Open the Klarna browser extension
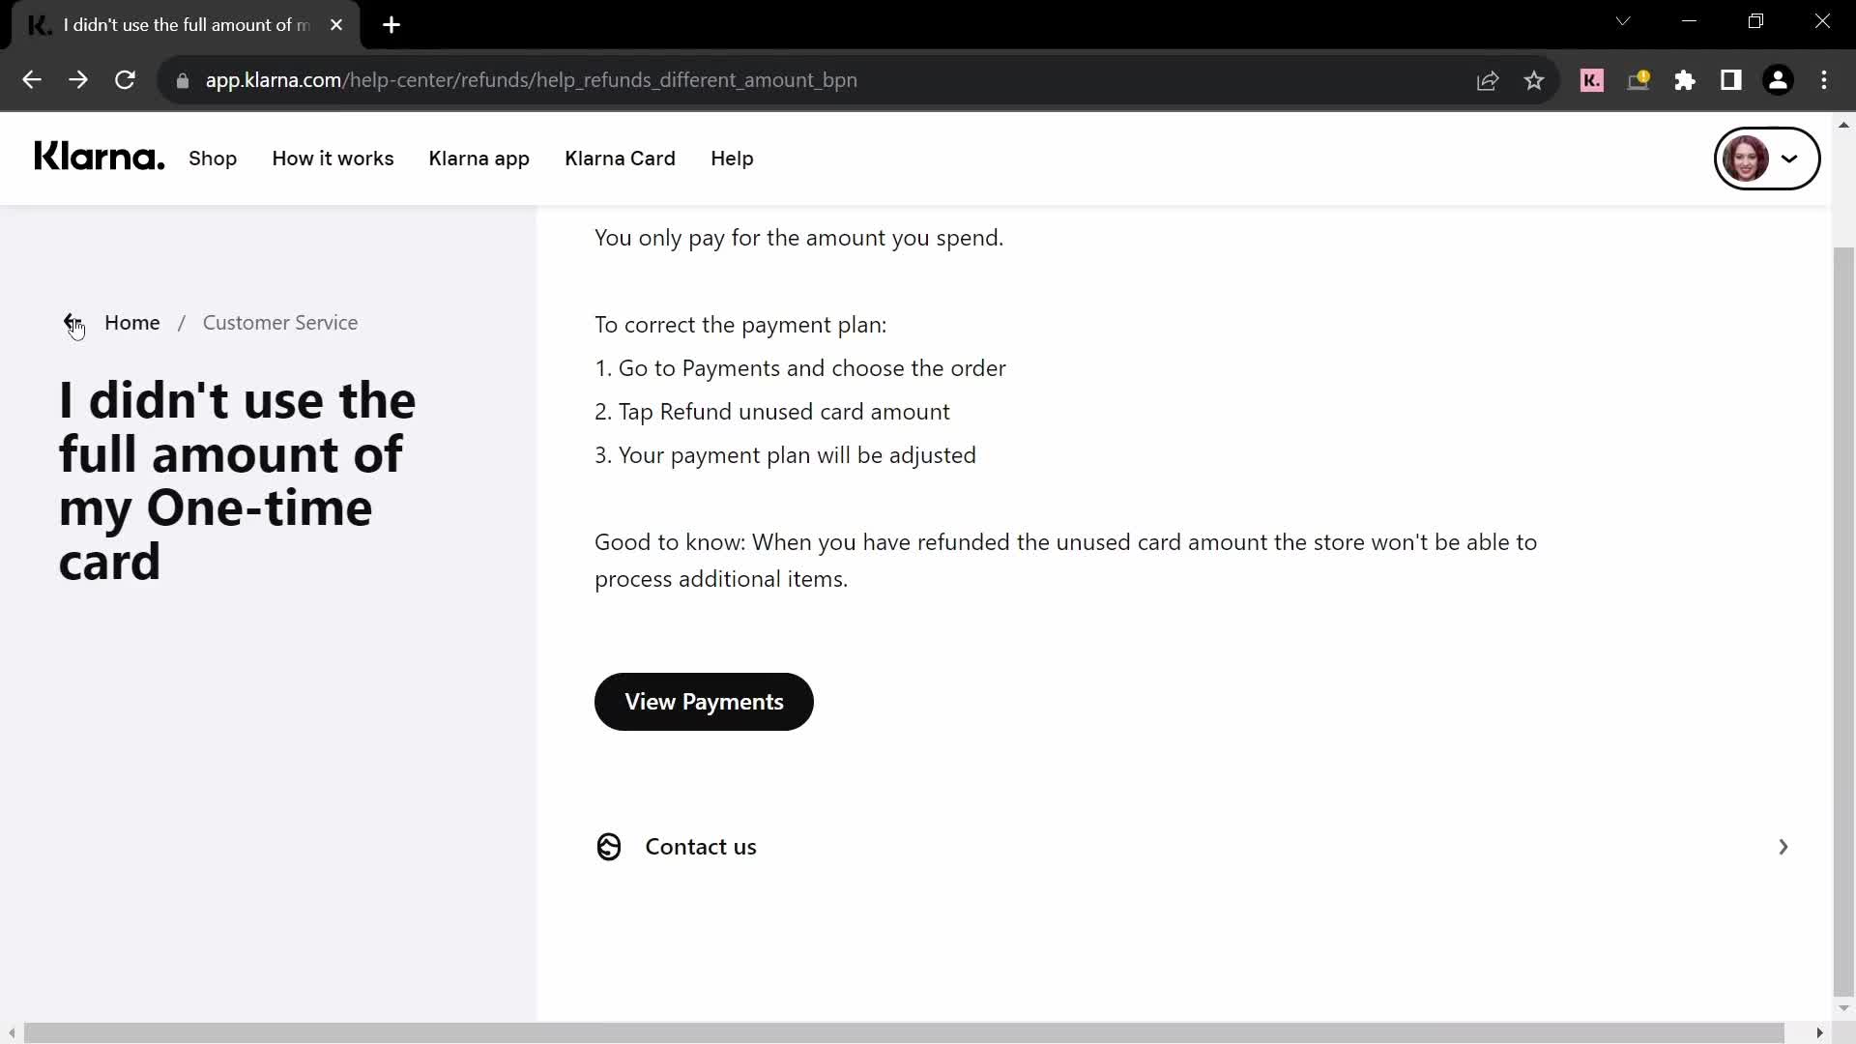 [1592, 80]
